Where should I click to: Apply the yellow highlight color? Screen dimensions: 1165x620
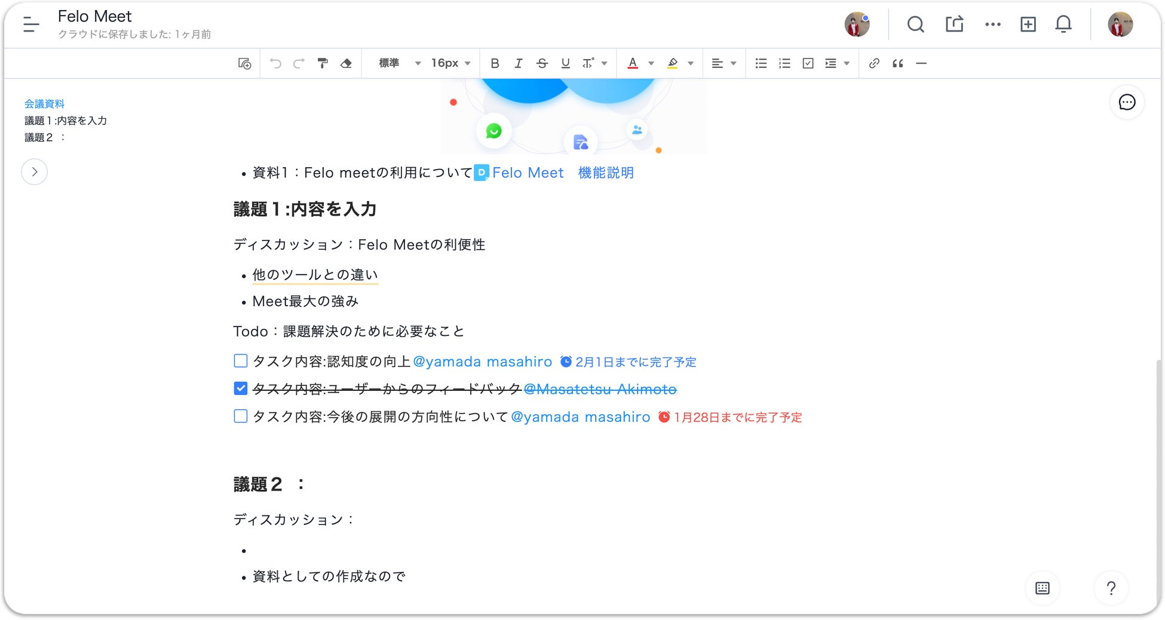click(x=673, y=63)
